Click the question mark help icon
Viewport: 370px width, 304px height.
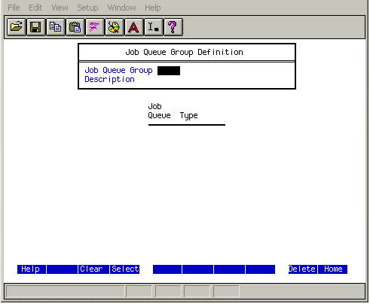point(173,27)
